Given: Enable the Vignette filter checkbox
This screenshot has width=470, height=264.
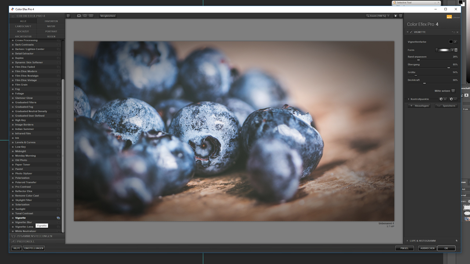Looking at the screenshot, I should tap(411, 32).
